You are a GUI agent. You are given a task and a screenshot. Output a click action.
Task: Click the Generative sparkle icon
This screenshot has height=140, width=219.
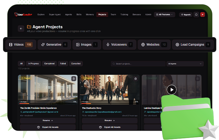point(43,44)
